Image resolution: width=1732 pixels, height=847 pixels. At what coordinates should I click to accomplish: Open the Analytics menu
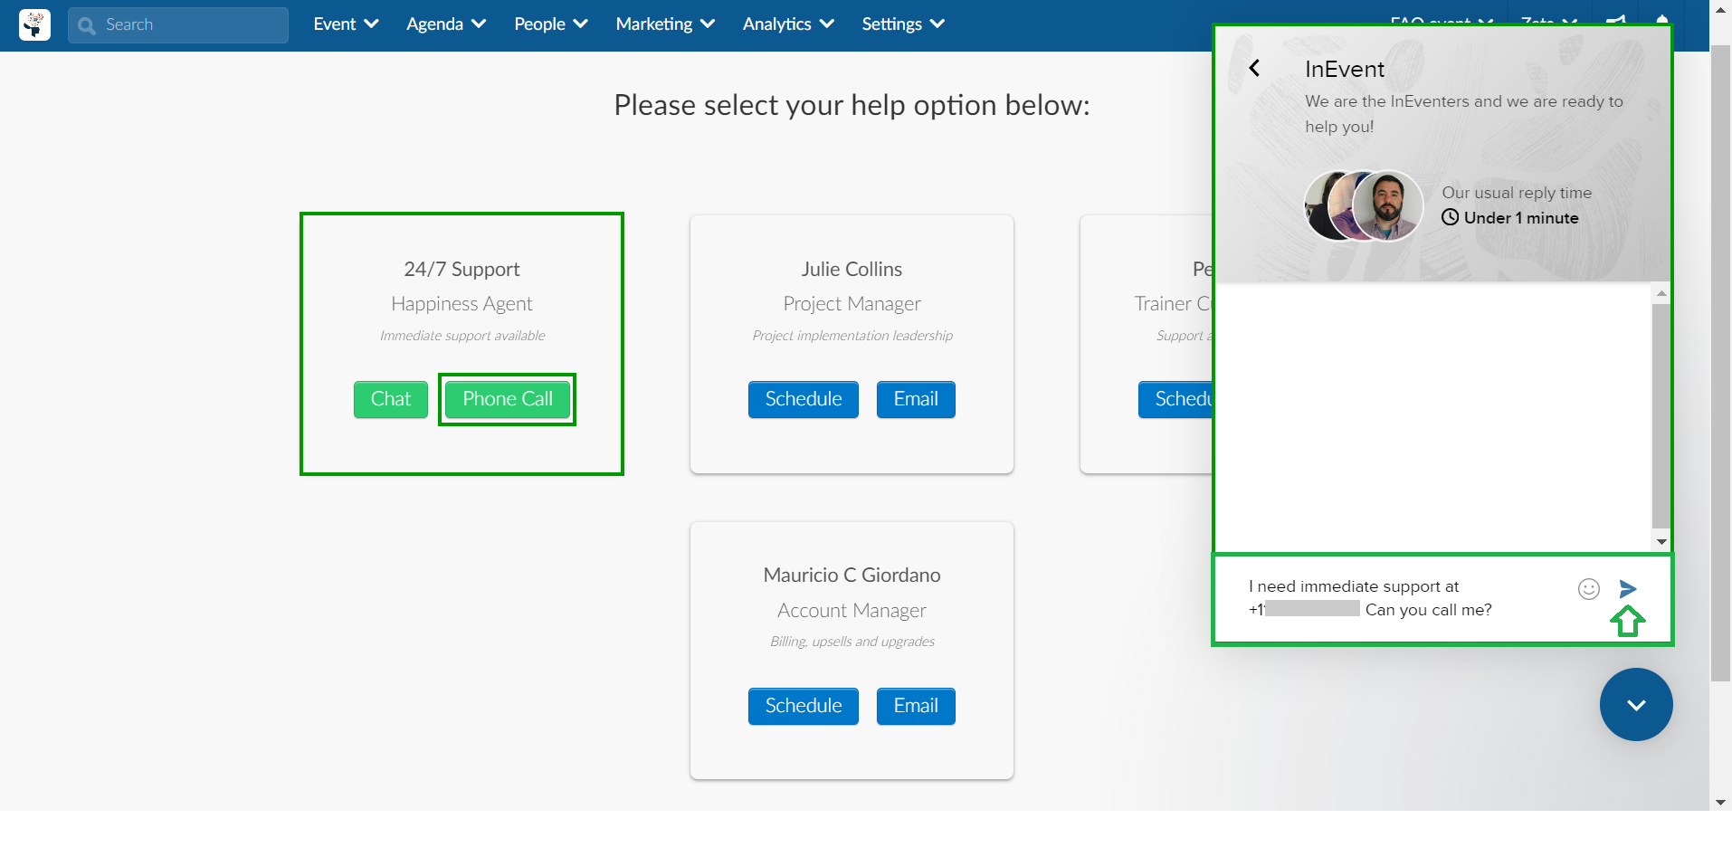(x=788, y=24)
